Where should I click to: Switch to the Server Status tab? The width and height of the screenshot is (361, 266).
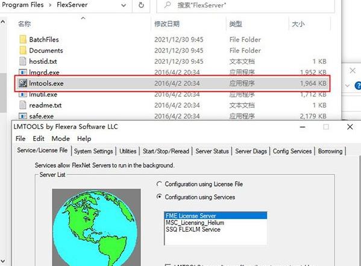point(212,151)
